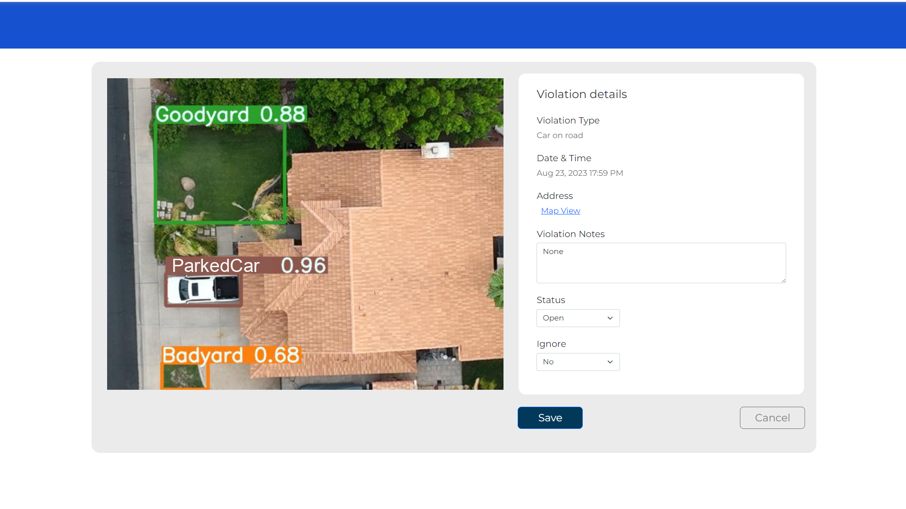Click the Save button

click(x=550, y=418)
